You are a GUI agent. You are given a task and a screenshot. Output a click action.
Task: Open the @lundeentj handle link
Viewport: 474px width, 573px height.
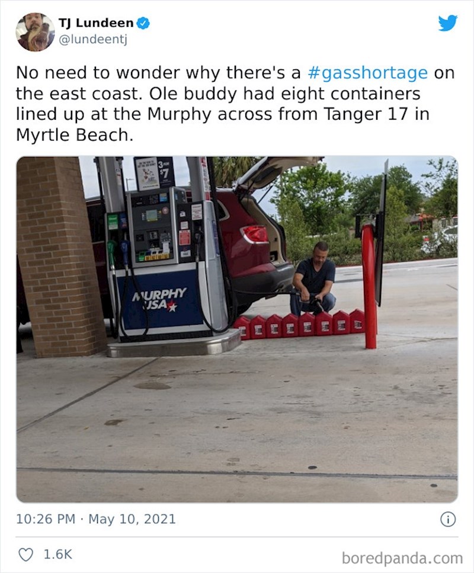(93, 40)
